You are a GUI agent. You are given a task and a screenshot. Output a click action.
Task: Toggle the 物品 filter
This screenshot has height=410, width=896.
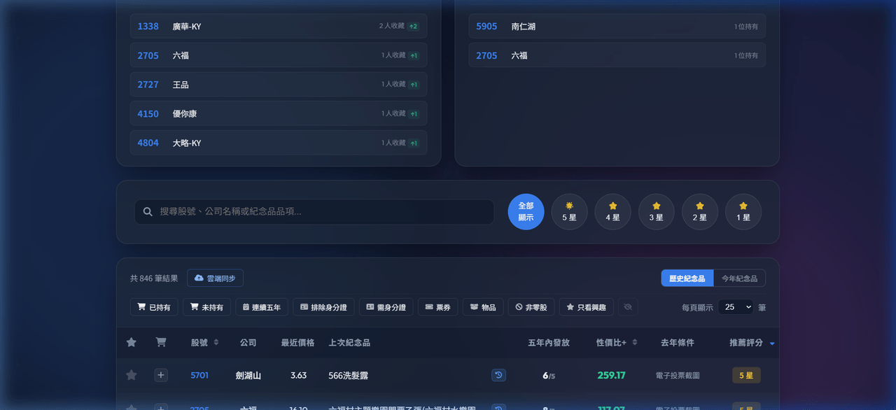point(483,307)
